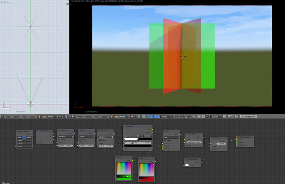
Task: Remove a color stop with ColorRamp minus button
Action: click(129, 136)
